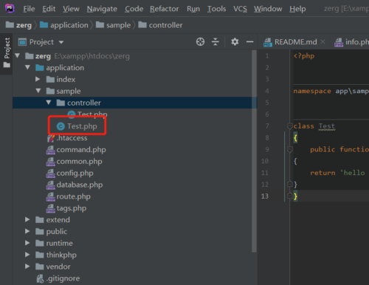This screenshot has width=369, height=285.
Task: Collapse the sample folder
Action: 38,91
